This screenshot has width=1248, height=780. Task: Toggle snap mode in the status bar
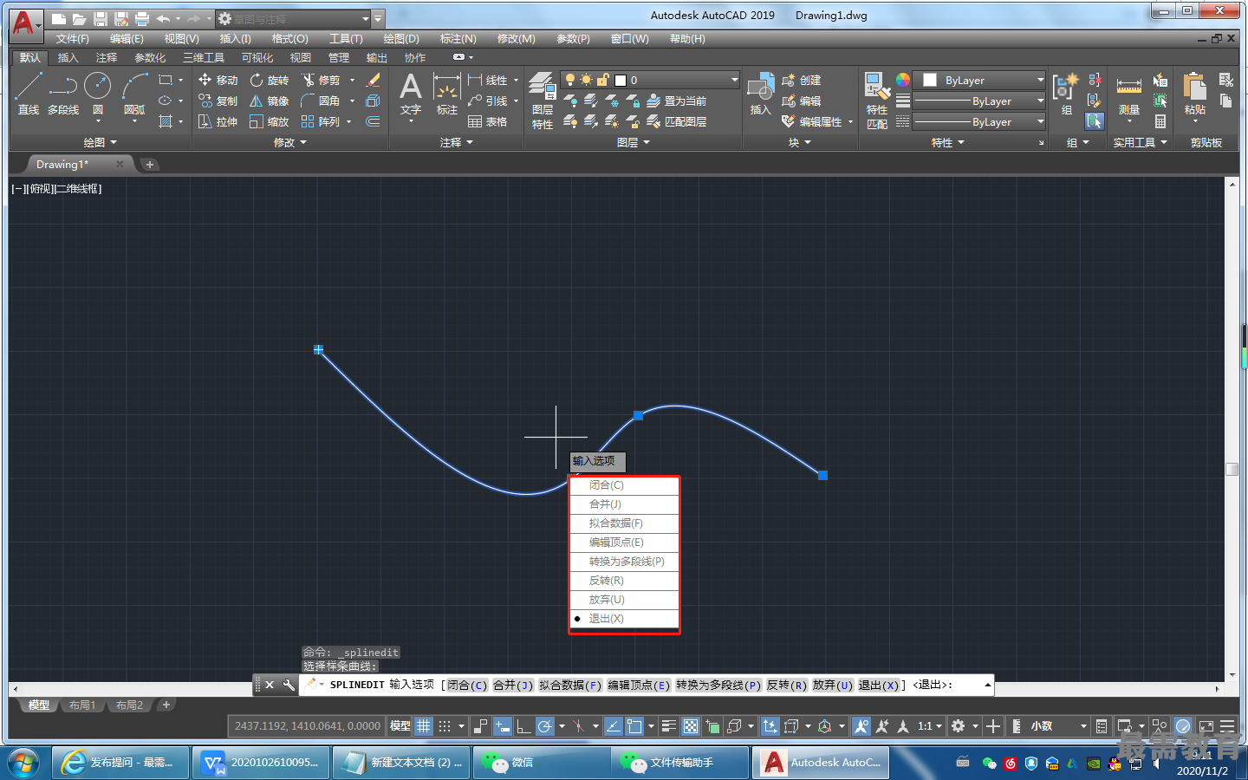(445, 726)
